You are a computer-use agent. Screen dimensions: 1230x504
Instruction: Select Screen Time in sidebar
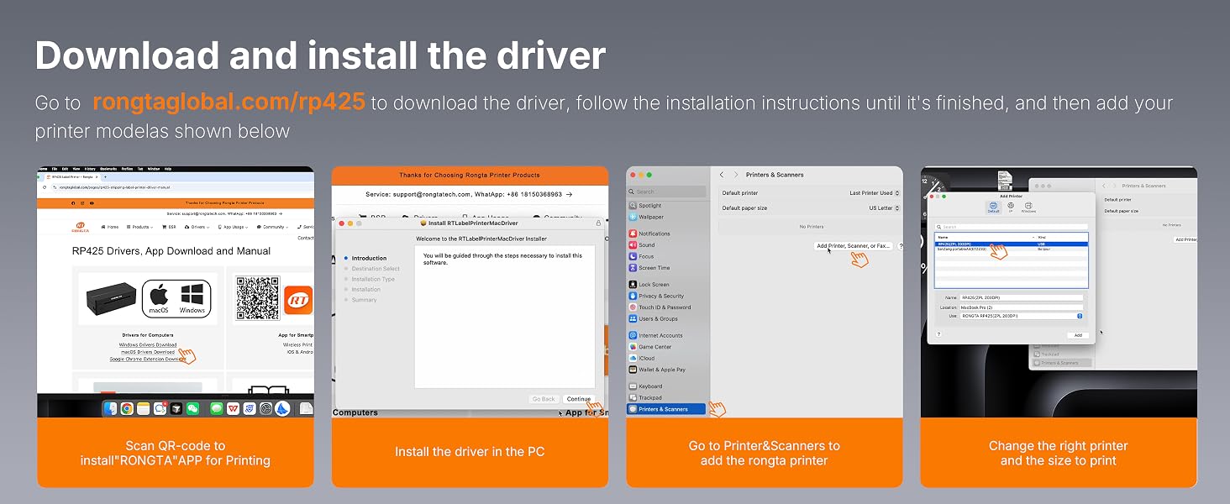649,268
